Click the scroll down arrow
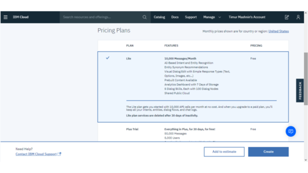This screenshot has width=308, height=173. [306, 160]
